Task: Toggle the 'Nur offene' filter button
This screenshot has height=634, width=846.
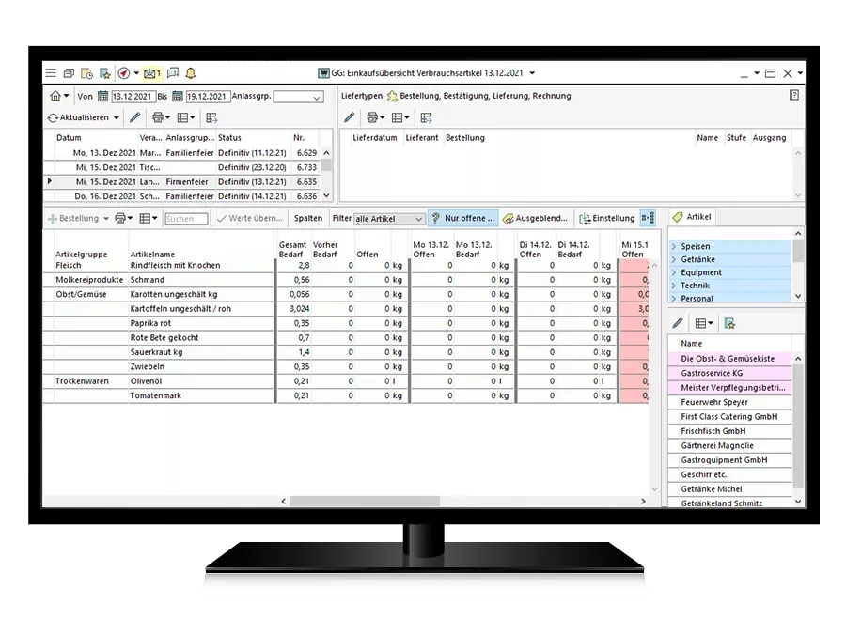Action: [465, 218]
